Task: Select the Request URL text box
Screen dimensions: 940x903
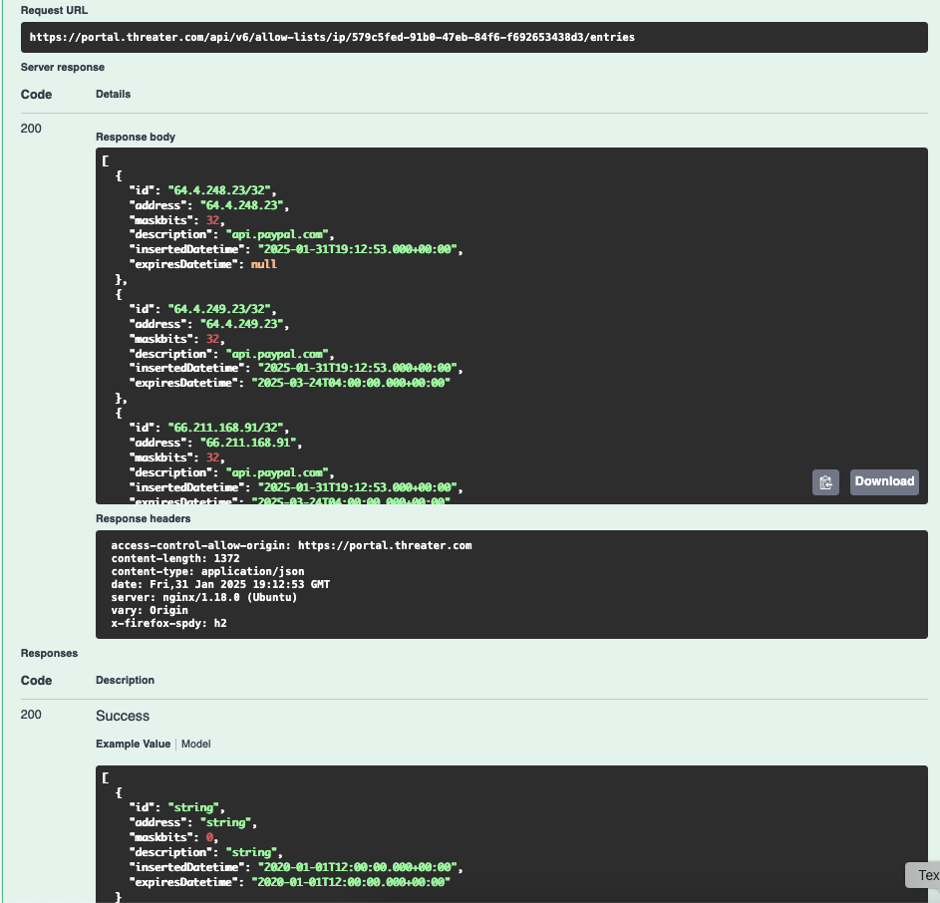Action: pos(474,37)
